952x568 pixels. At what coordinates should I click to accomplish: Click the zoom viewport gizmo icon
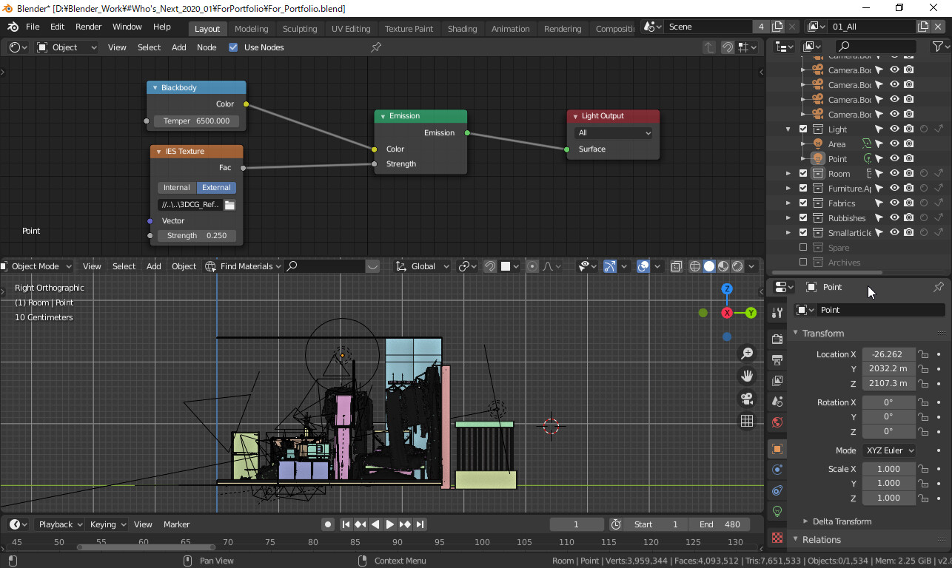pyautogui.click(x=747, y=354)
